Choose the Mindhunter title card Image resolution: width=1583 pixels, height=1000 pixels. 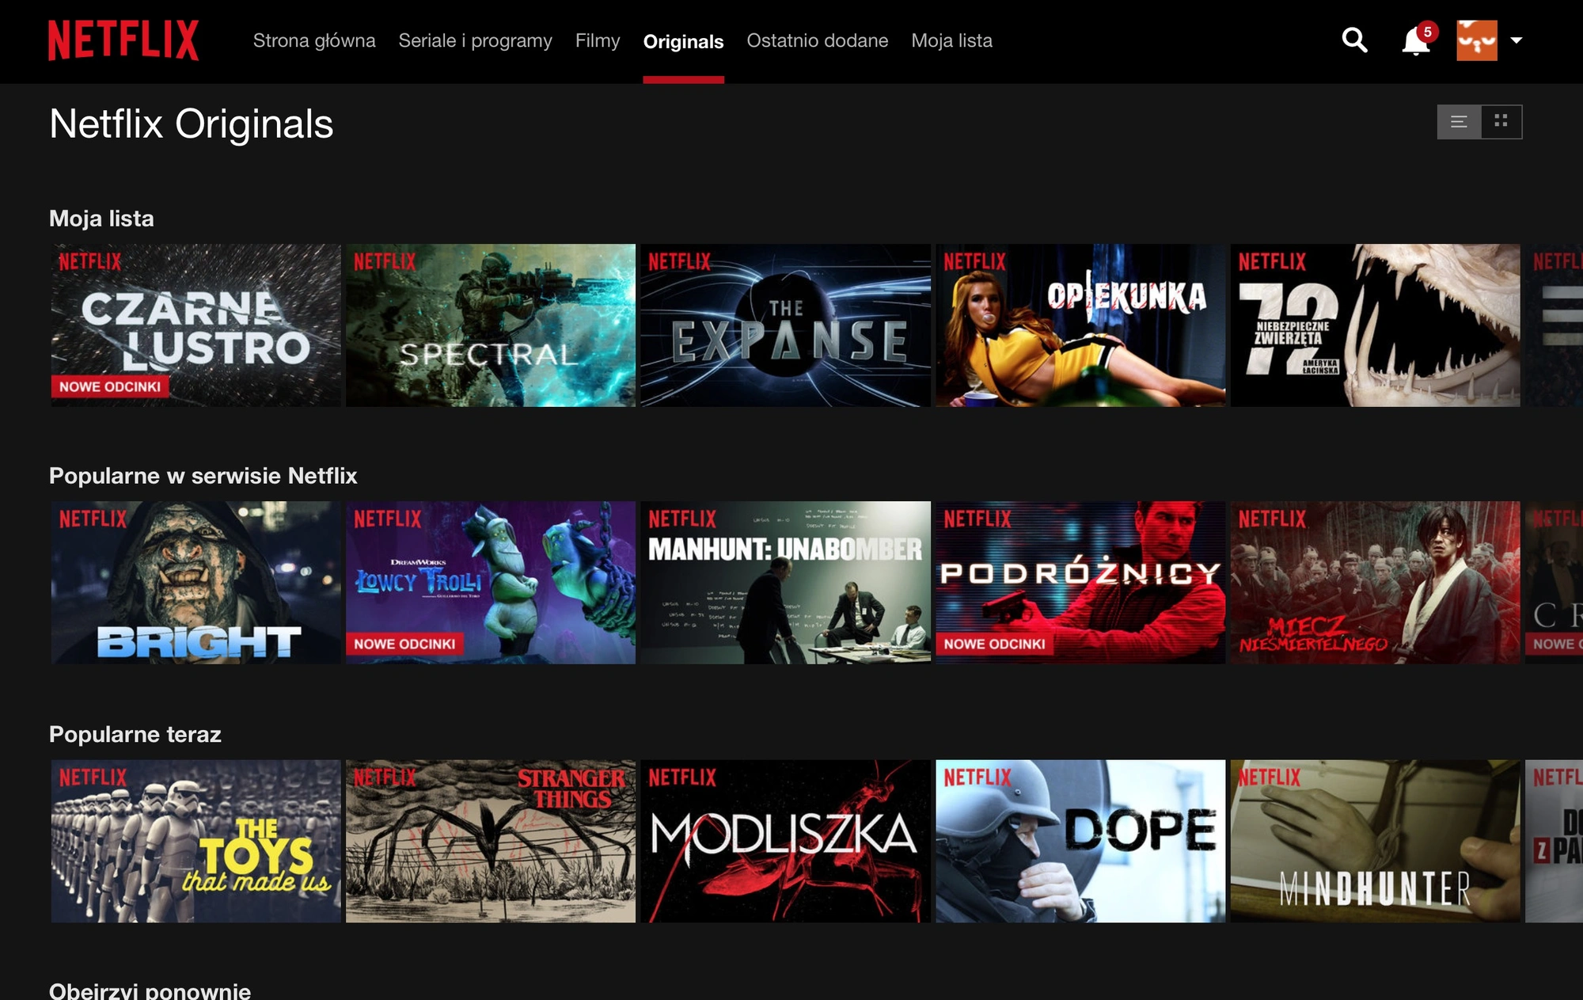(x=1375, y=841)
